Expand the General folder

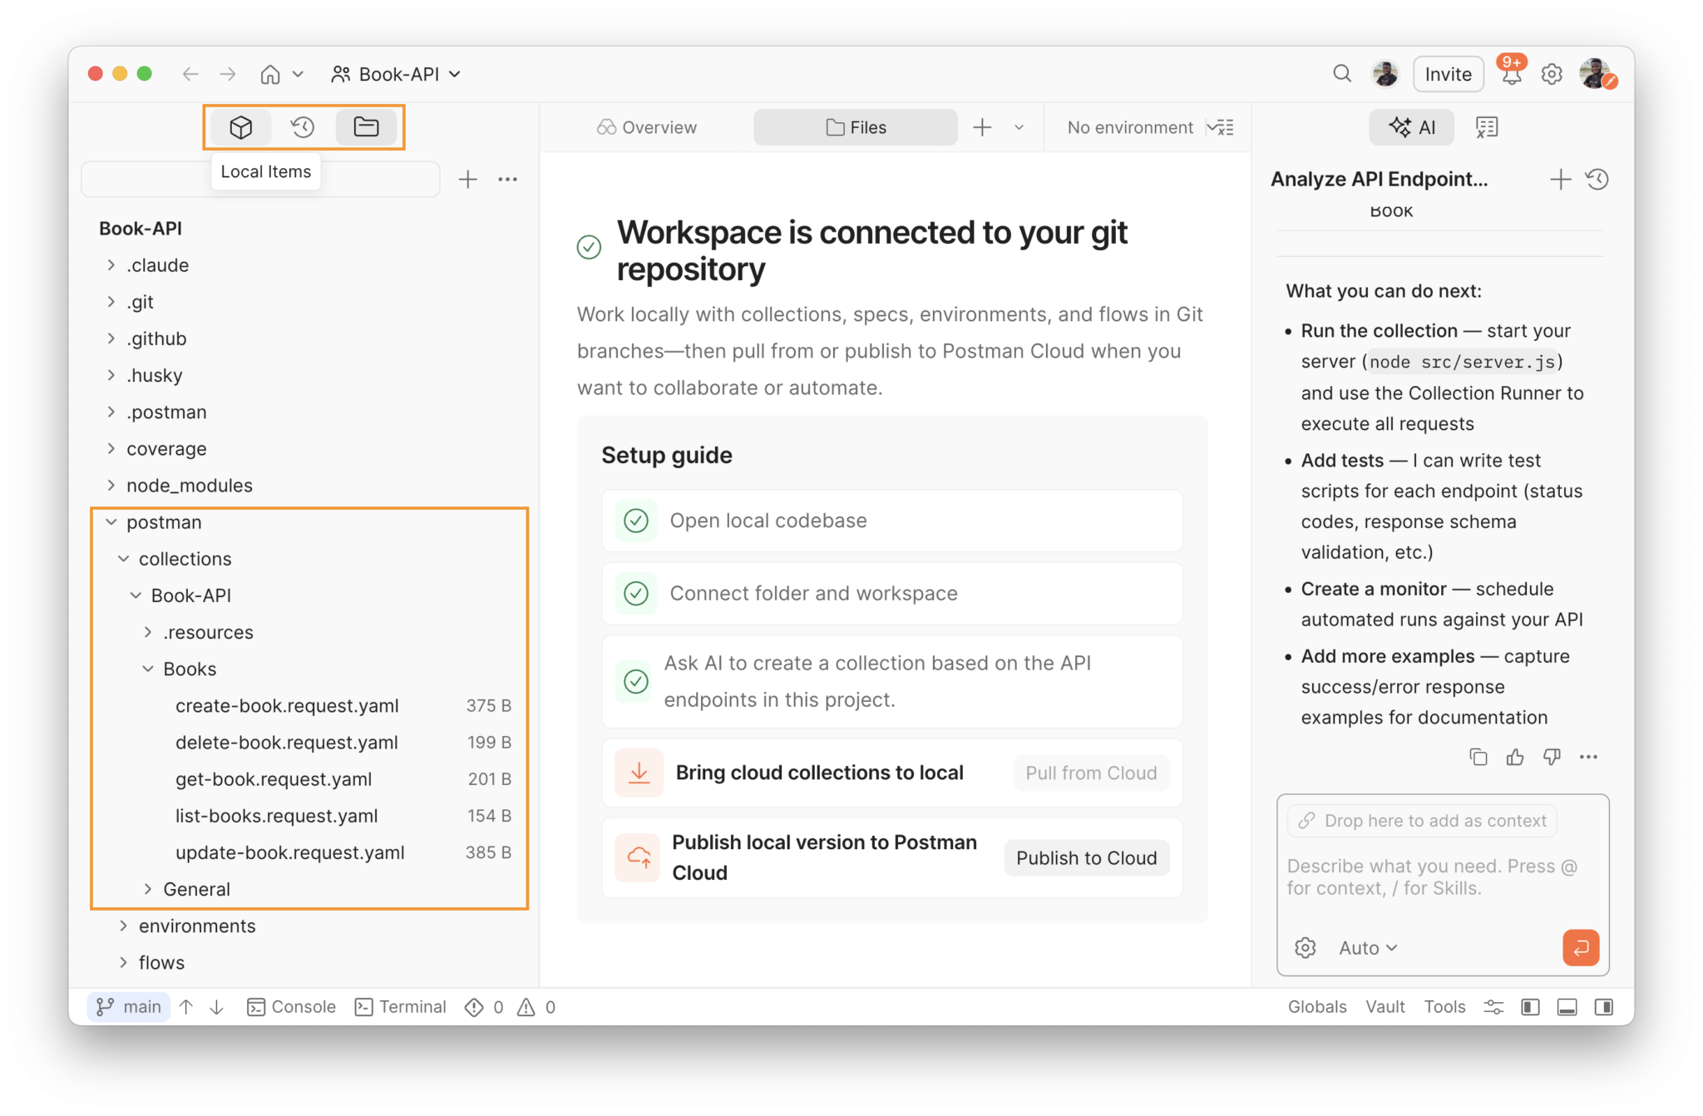click(148, 889)
